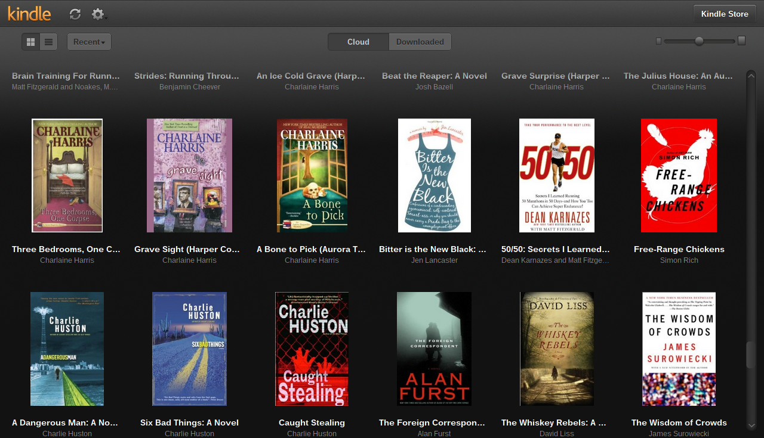This screenshot has height=438, width=764.
Task: Click the library scrollbar thumb
Action: (751, 355)
